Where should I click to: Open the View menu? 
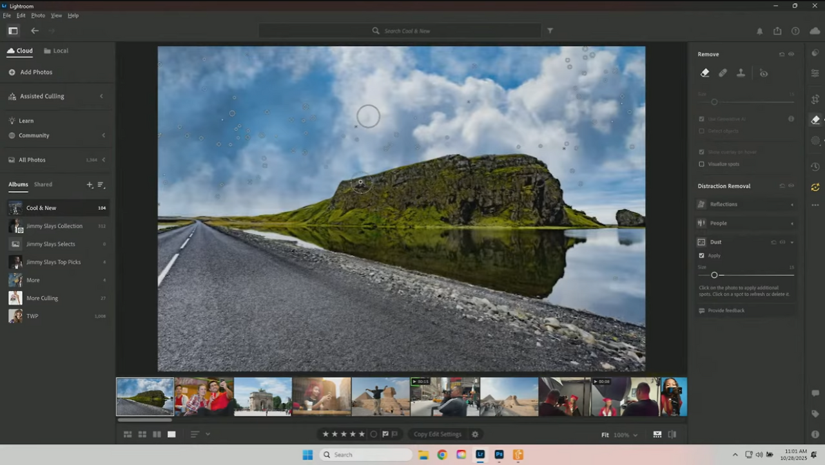(x=57, y=15)
